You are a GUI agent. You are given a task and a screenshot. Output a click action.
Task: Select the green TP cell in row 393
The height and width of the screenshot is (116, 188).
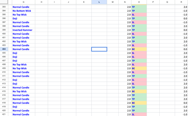pos(139,7)
